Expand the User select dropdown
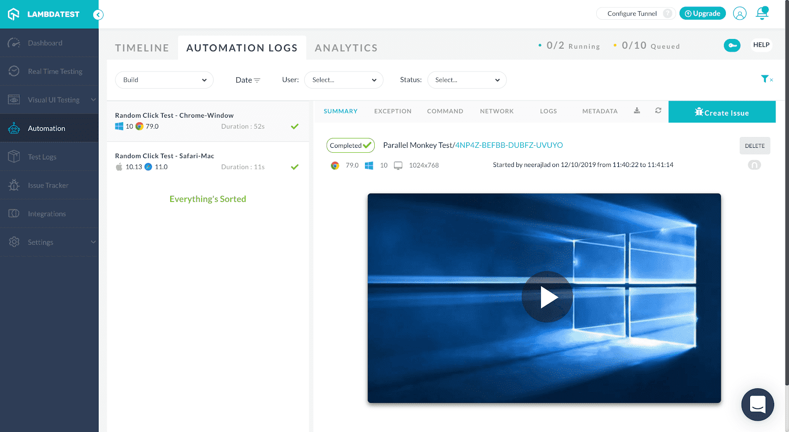The image size is (789, 432). click(x=344, y=80)
